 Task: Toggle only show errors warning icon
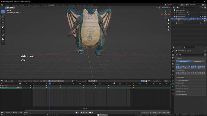(146, 81)
